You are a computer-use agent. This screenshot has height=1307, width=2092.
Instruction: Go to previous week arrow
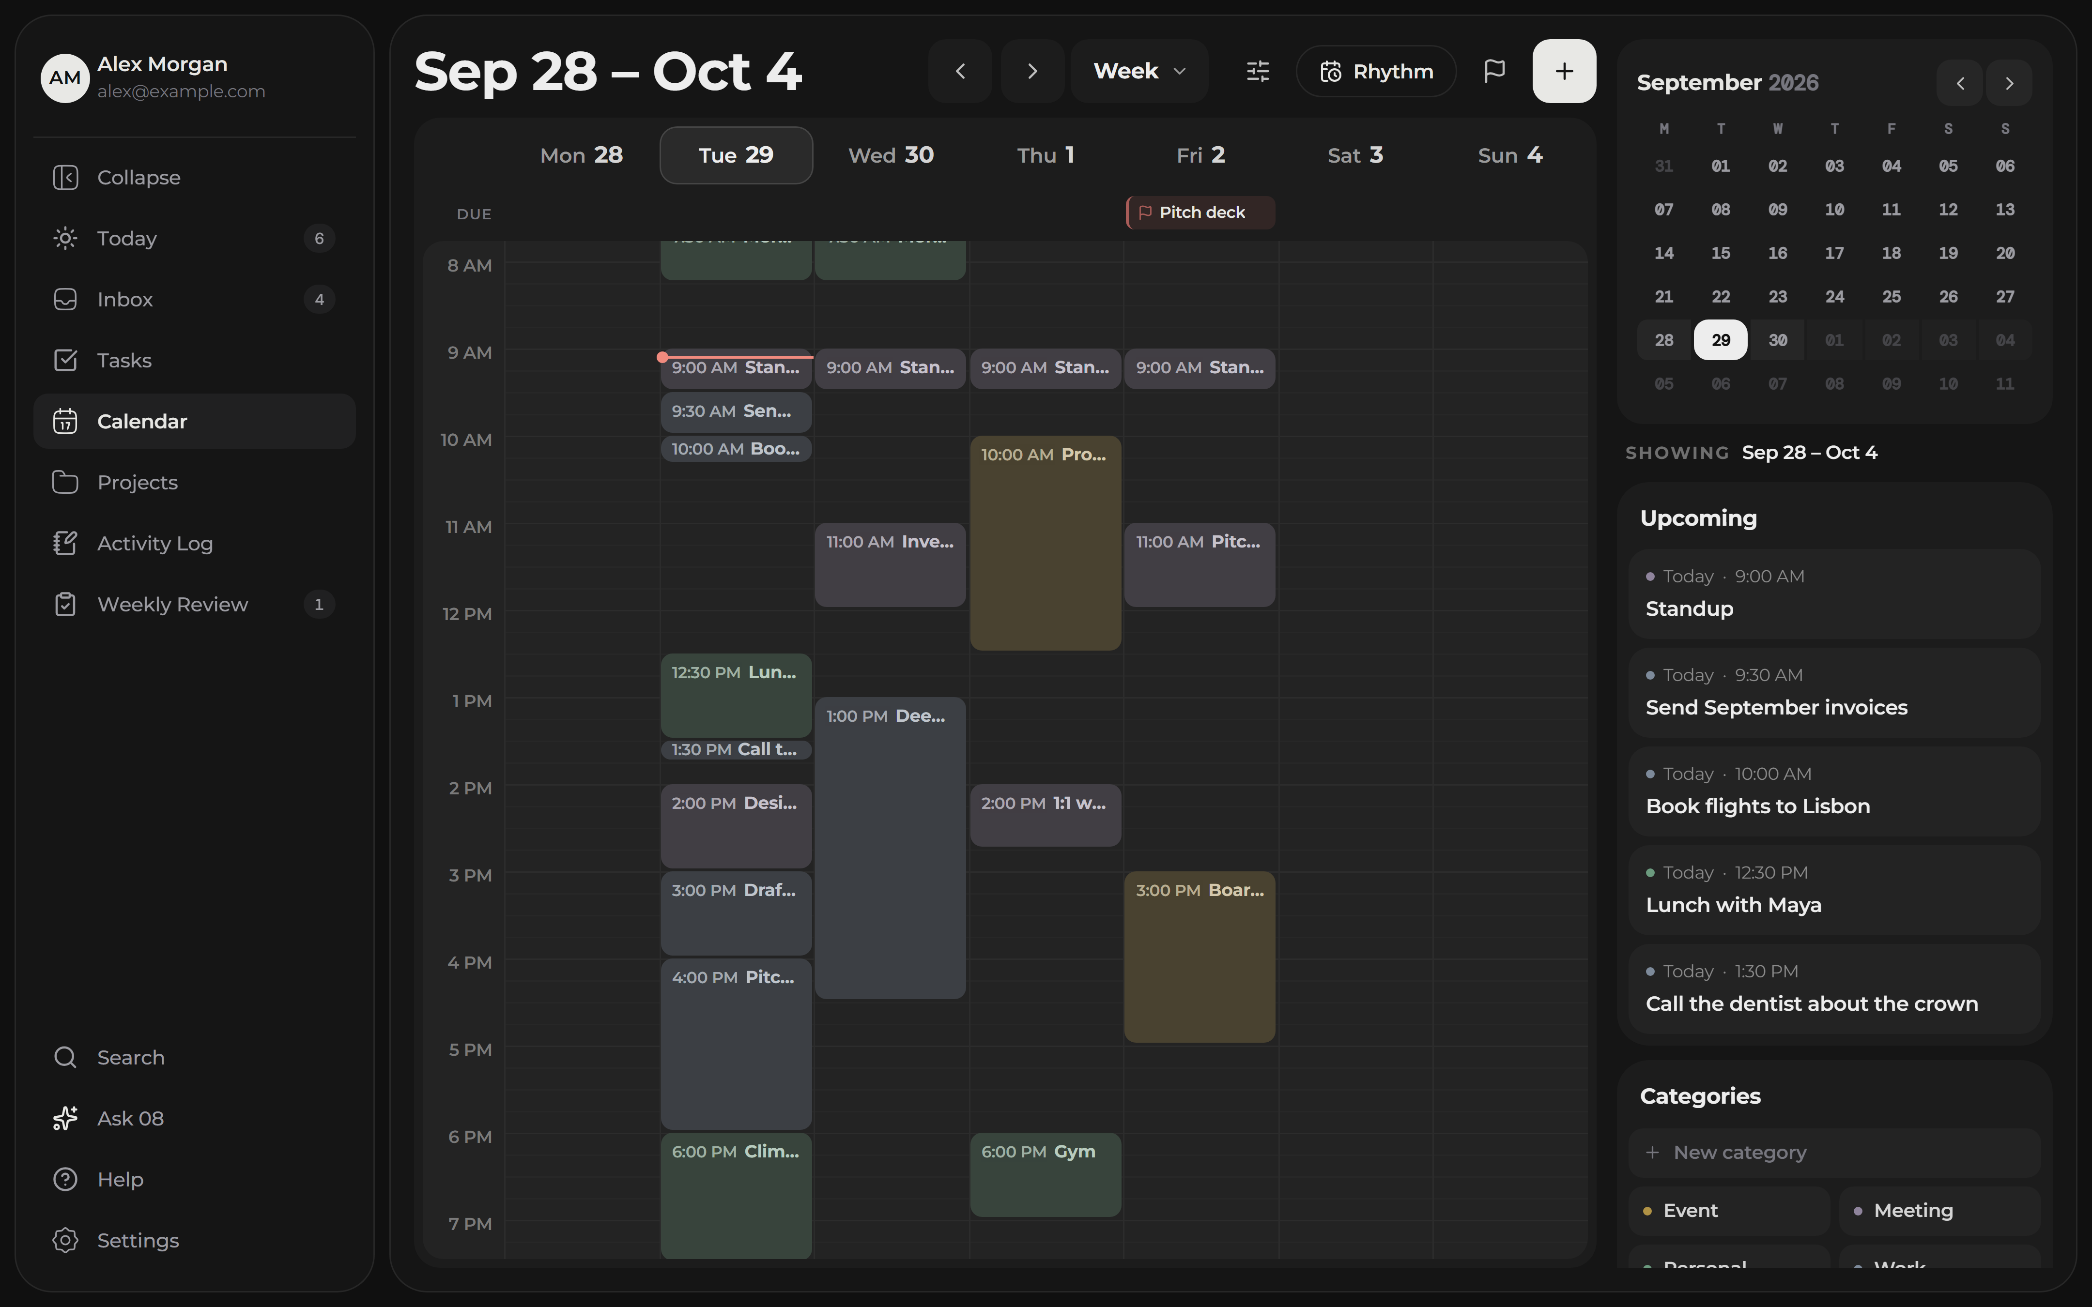[960, 71]
